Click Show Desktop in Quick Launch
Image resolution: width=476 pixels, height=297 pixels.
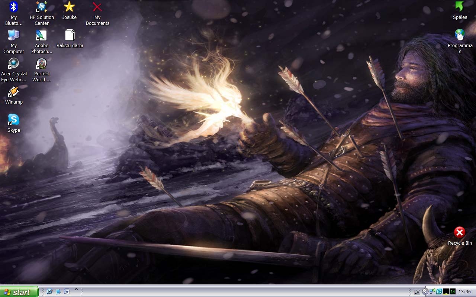(58, 292)
